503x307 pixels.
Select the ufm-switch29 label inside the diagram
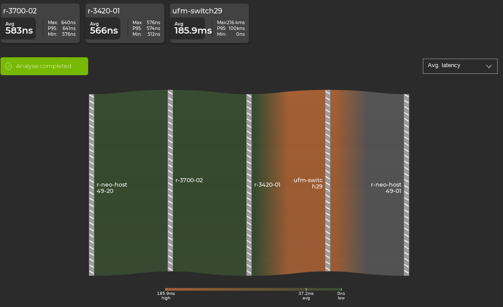click(x=308, y=183)
